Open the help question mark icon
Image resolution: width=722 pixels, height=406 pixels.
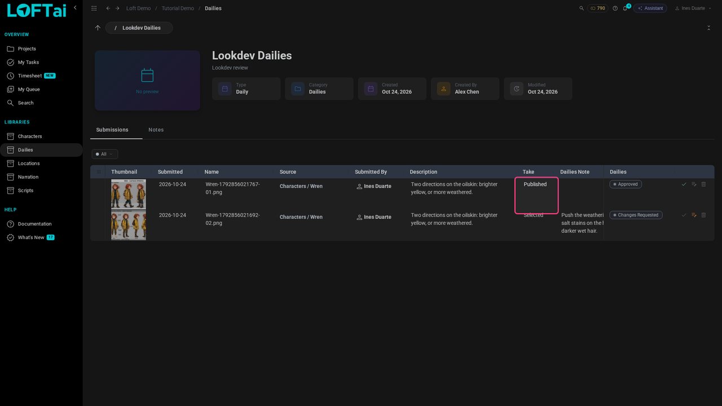pos(615,8)
